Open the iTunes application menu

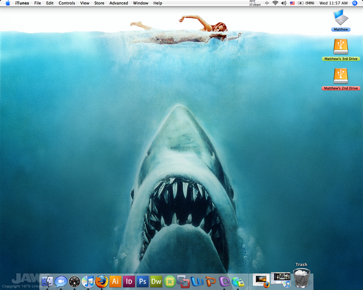click(x=22, y=3)
